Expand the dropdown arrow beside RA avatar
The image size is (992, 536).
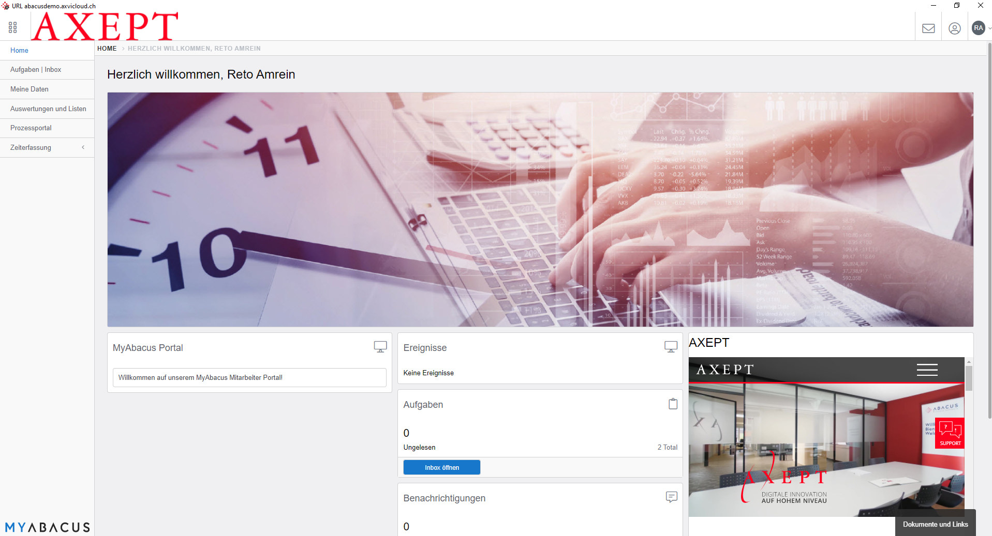click(989, 28)
